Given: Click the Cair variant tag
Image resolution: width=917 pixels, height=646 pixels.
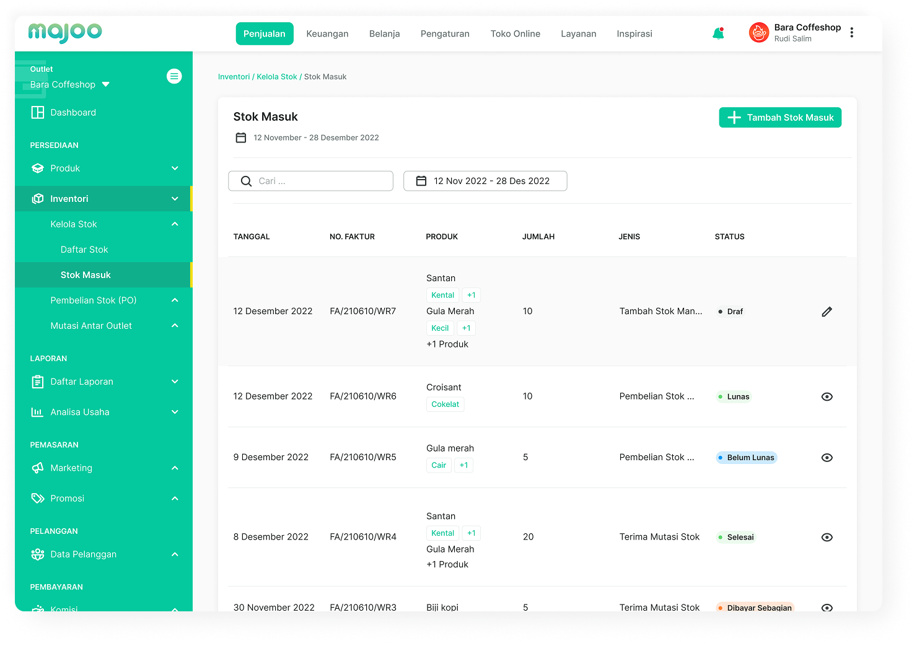Looking at the screenshot, I should [439, 465].
